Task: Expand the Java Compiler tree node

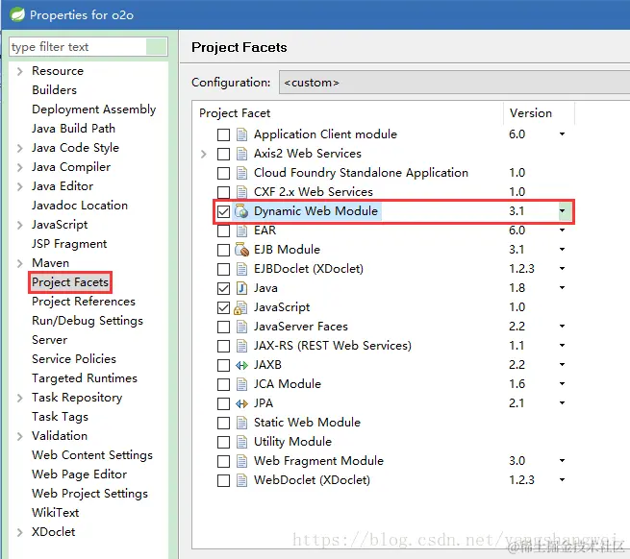Action: 19,167
